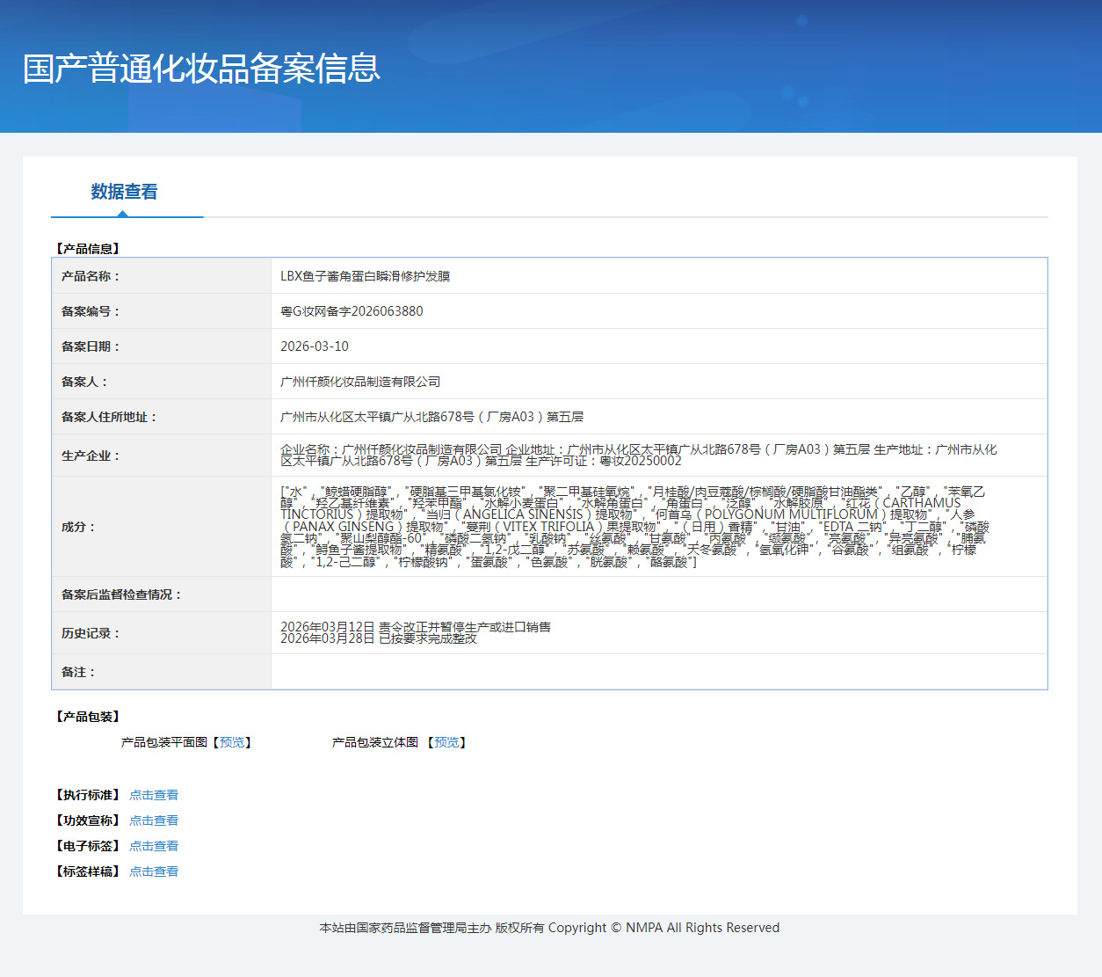Click the 【产品信息】 section heading
The height and width of the screenshot is (977, 1102).
(87, 249)
